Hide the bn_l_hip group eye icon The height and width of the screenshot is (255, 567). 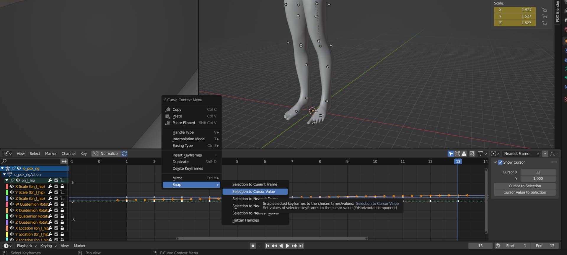(18, 180)
